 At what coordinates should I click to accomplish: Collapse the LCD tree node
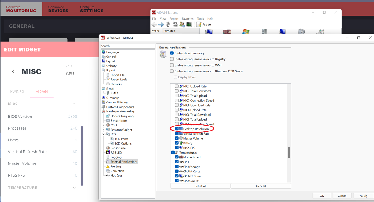tap(103, 134)
